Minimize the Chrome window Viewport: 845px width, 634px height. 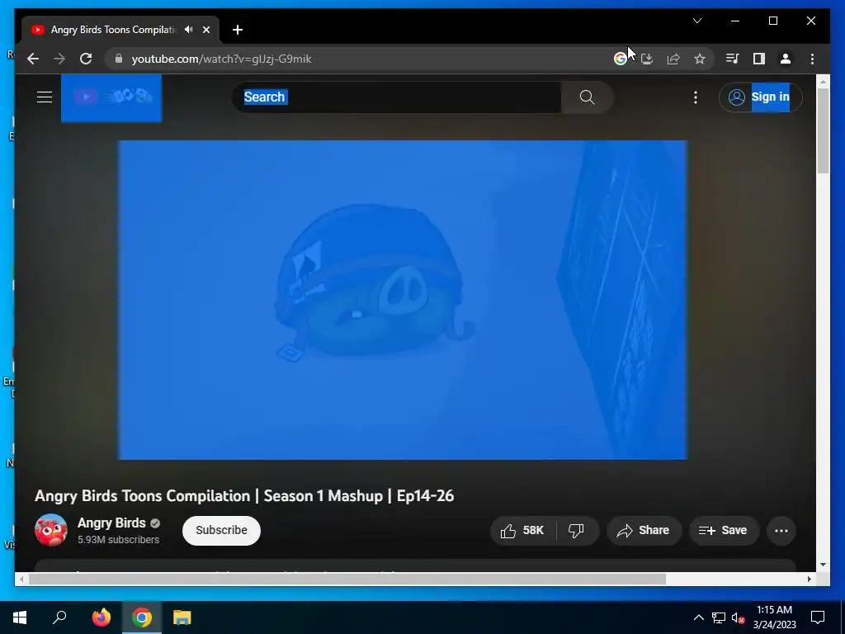[735, 21]
